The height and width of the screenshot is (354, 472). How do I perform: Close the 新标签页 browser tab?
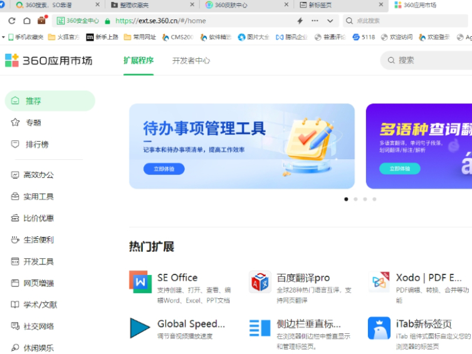380,4
